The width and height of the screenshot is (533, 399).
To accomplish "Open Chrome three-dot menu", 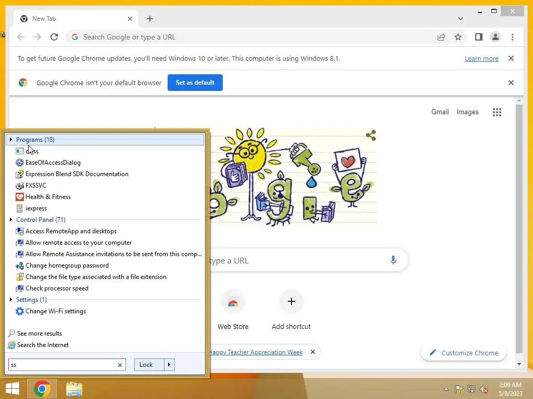I will pyautogui.click(x=512, y=37).
